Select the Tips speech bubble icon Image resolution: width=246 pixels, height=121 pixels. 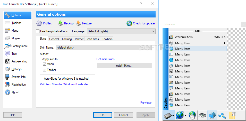[x=7, y=54]
